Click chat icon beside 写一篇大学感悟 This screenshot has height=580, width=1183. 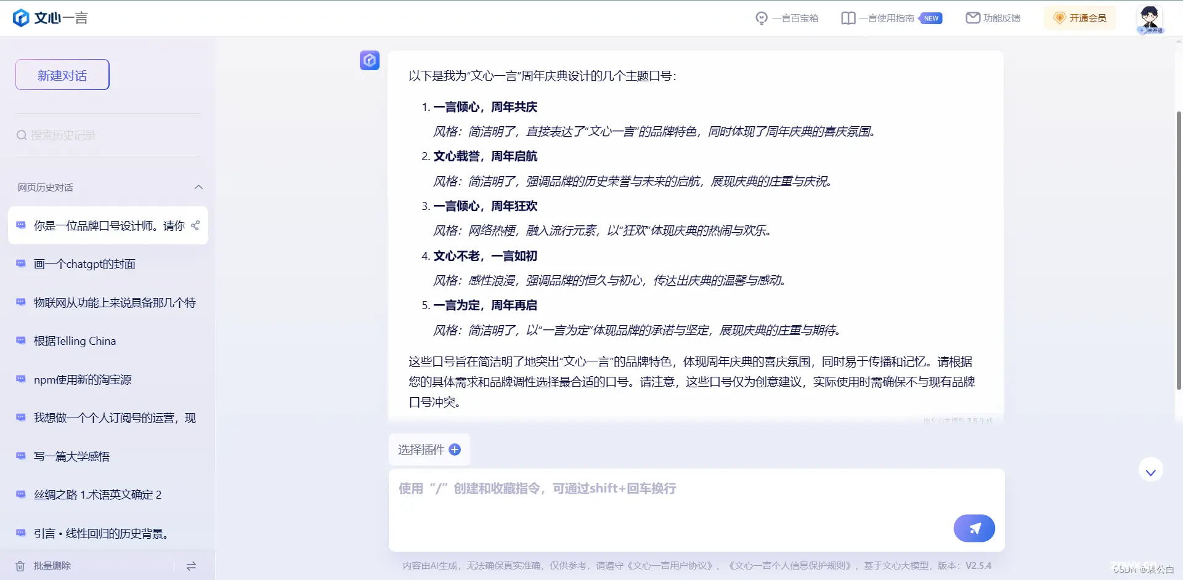[20, 456]
